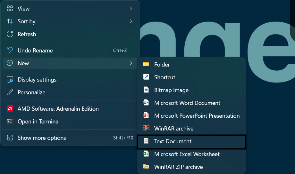Select Open in Terminal

coord(38,122)
